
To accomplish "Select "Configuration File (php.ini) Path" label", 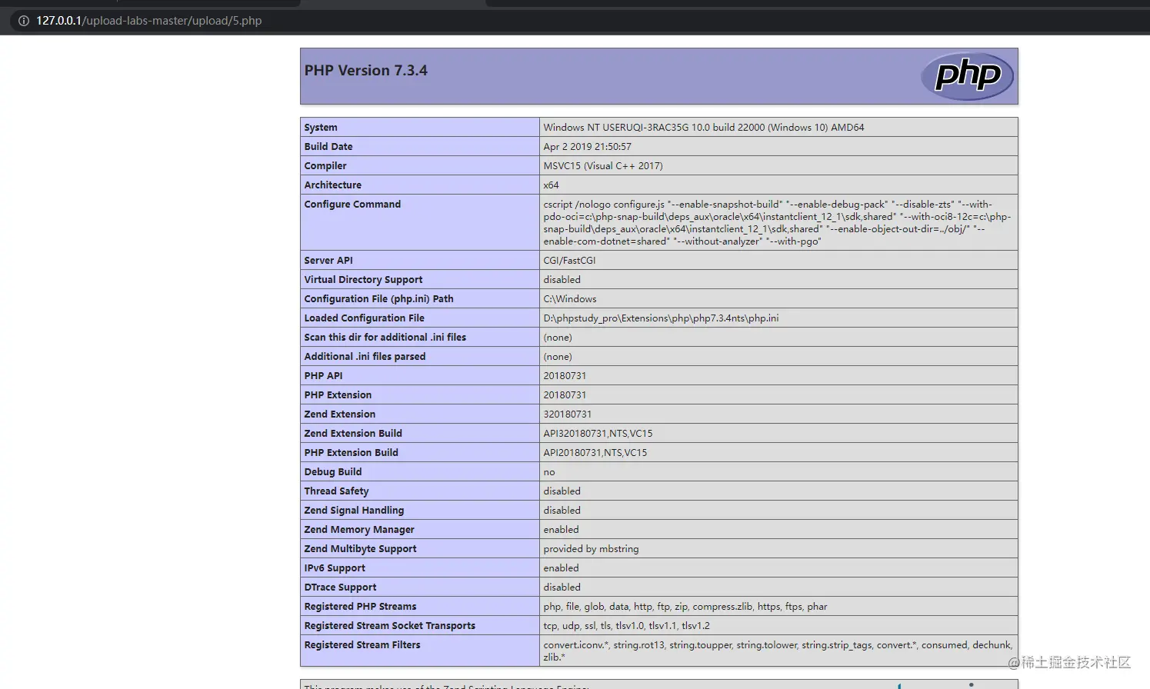I will tap(378, 299).
